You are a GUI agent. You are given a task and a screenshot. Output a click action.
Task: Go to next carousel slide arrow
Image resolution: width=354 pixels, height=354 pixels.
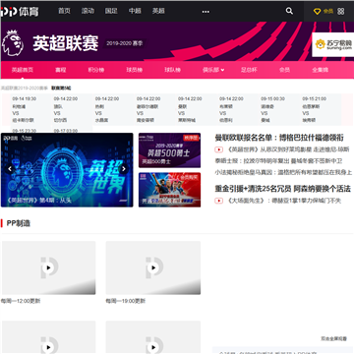(x=124, y=169)
